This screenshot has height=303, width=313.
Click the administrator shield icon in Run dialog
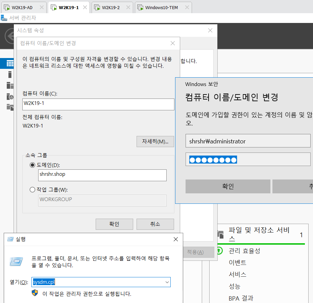coord(35,293)
